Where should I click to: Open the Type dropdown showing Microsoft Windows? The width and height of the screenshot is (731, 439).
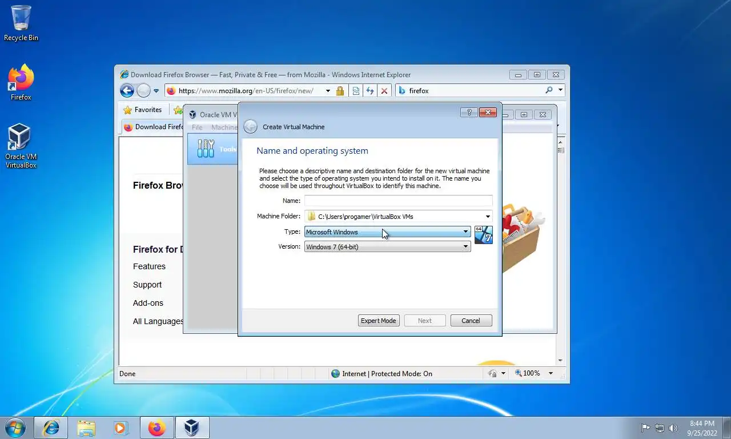pyautogui.click(x=387, y=232)
